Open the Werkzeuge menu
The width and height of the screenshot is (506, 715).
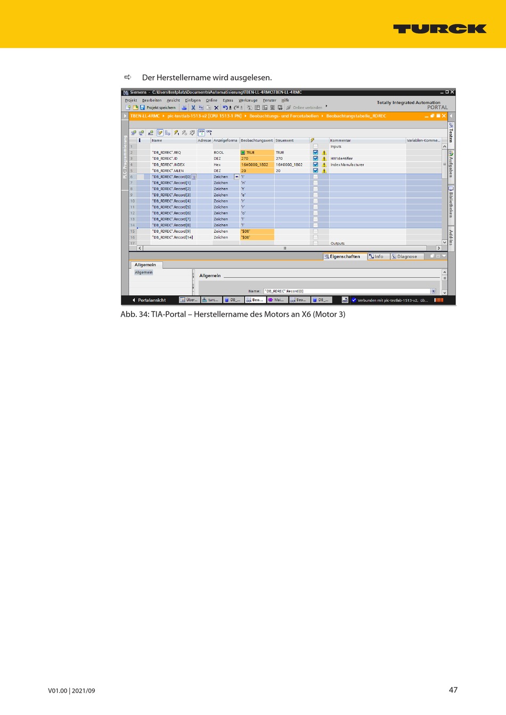248,100
